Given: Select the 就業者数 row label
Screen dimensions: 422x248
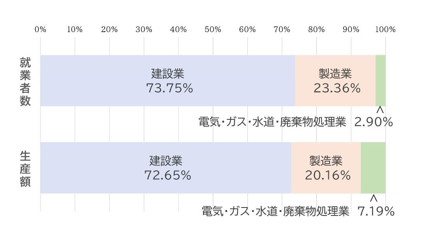Looking at the screenshot, I should point(25,82).
